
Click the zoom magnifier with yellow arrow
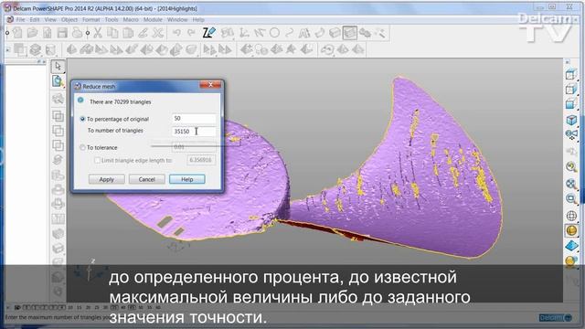tap(571, 167)
